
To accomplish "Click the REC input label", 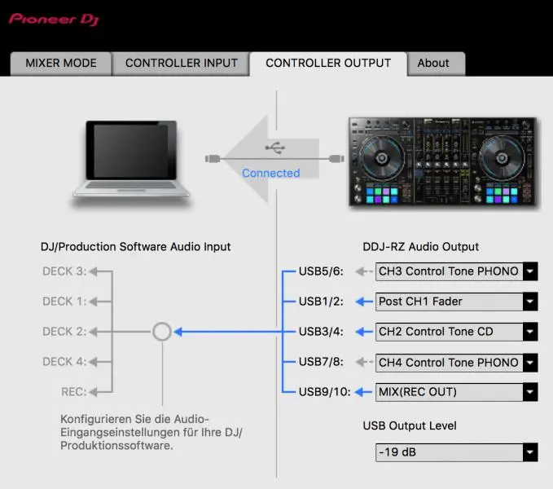I will 73,392.
